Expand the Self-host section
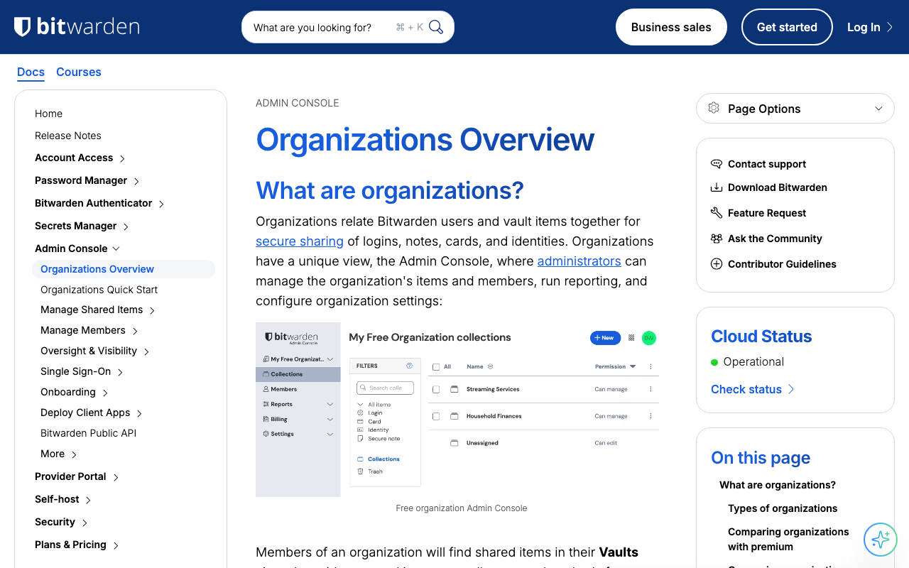 pos(88,500)
